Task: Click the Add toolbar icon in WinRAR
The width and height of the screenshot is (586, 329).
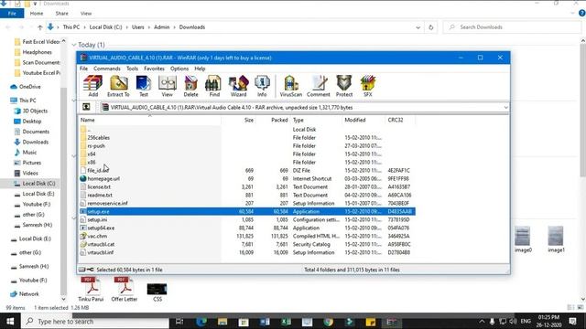Action: point(92,86)
